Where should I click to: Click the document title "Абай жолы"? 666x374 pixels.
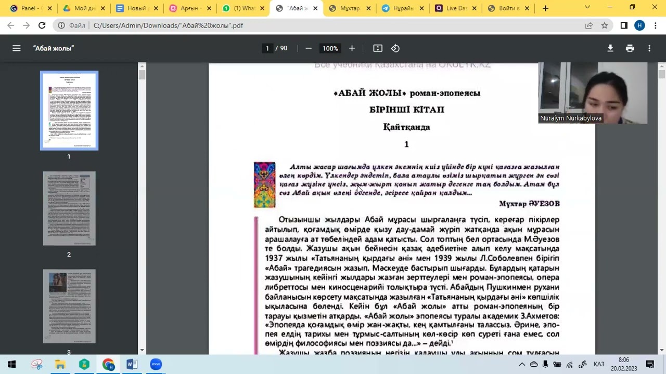coord(54,48)
